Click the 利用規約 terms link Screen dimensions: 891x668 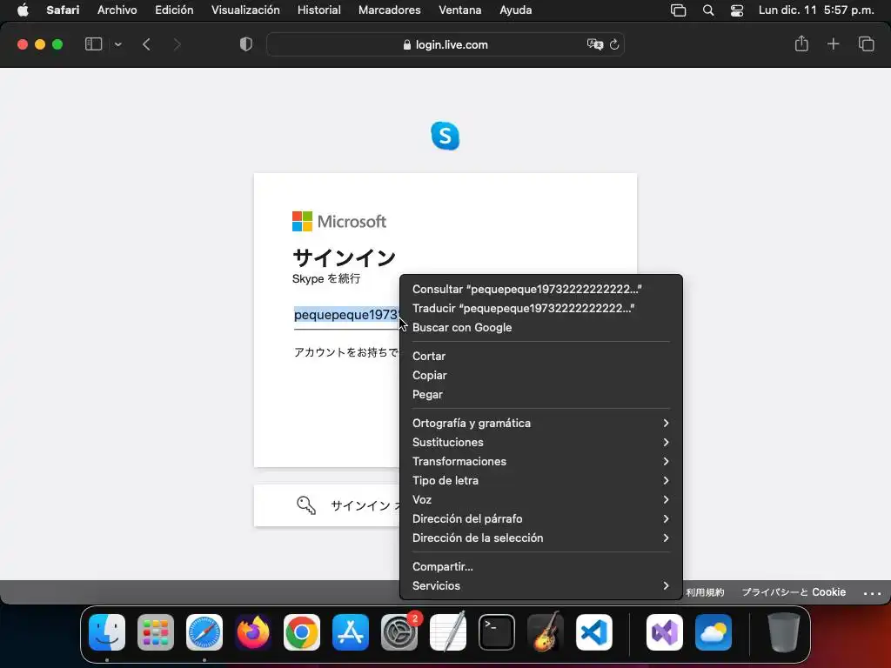click(x=705, y=592)
